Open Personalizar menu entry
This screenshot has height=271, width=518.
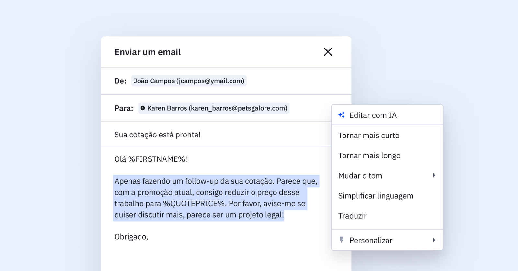pos(371,240)
